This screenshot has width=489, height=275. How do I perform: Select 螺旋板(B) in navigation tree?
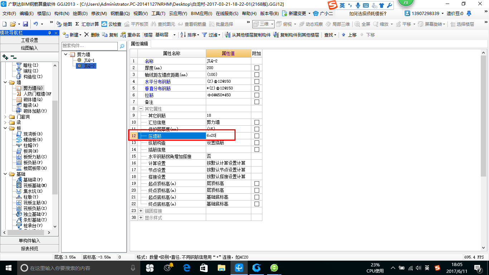pyautogui.click(x=29, y=140)
